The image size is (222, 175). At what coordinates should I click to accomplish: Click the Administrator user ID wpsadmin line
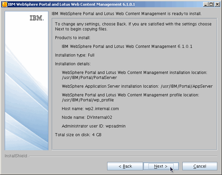(x=94, y=126)
